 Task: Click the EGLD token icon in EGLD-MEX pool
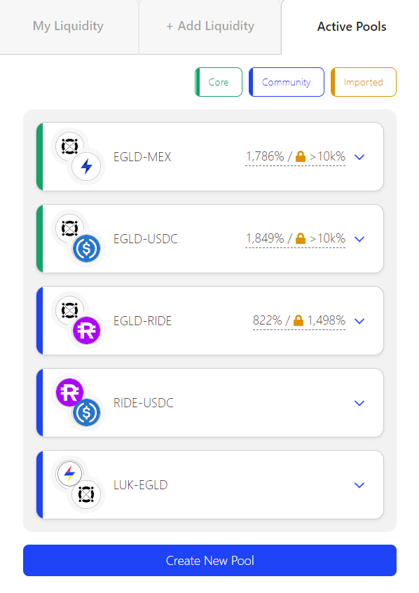[69, 146]
